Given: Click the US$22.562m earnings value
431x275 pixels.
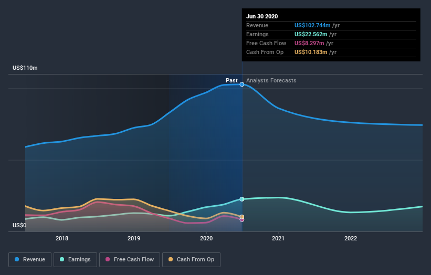Looking at the screenshot, I should [311, 34].
